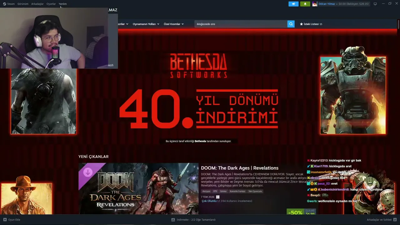
Task: Open İstek Listesi wishlist link
Action: point(313,24)
